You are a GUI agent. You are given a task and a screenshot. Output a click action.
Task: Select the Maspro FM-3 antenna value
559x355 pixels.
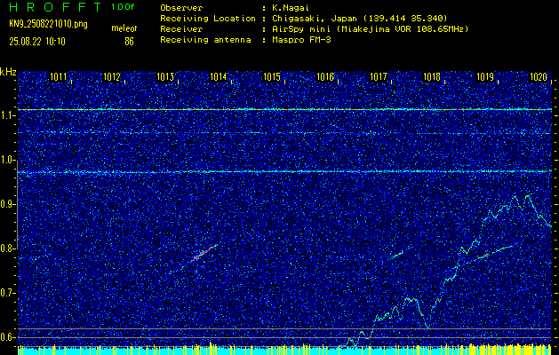(x=301, y=40)
